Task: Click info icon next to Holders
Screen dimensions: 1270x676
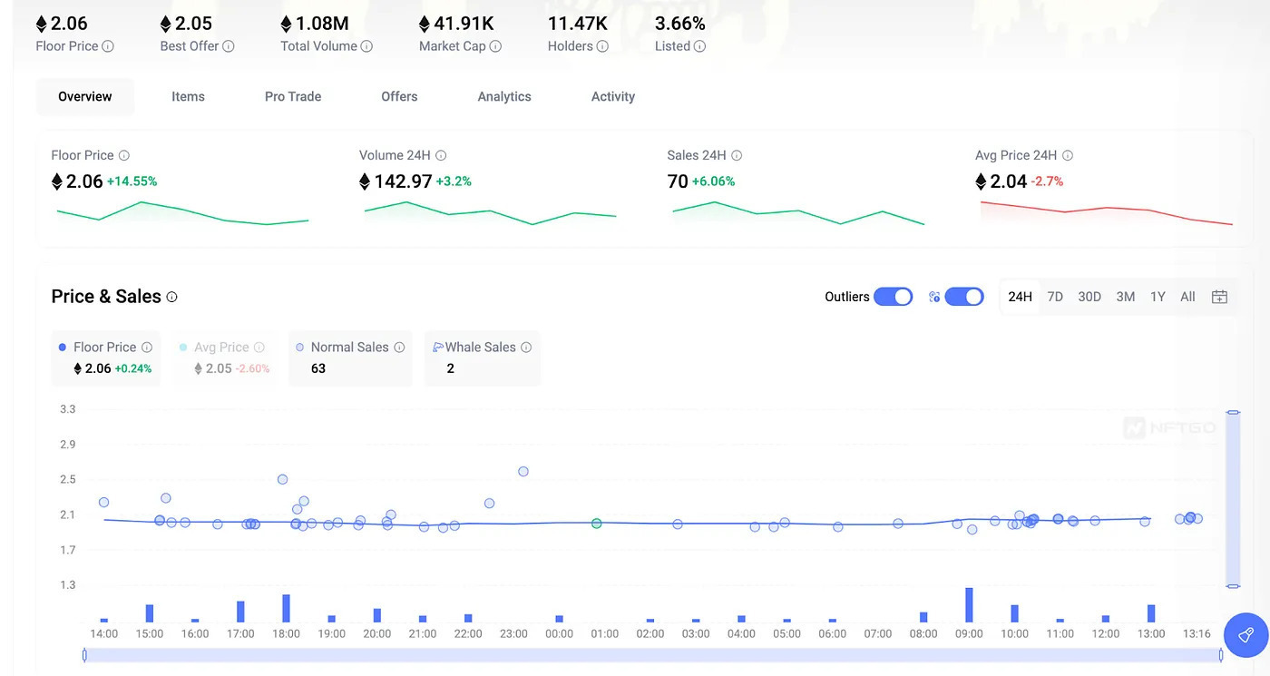Action: pyautogui.click(x=602, y=46)
